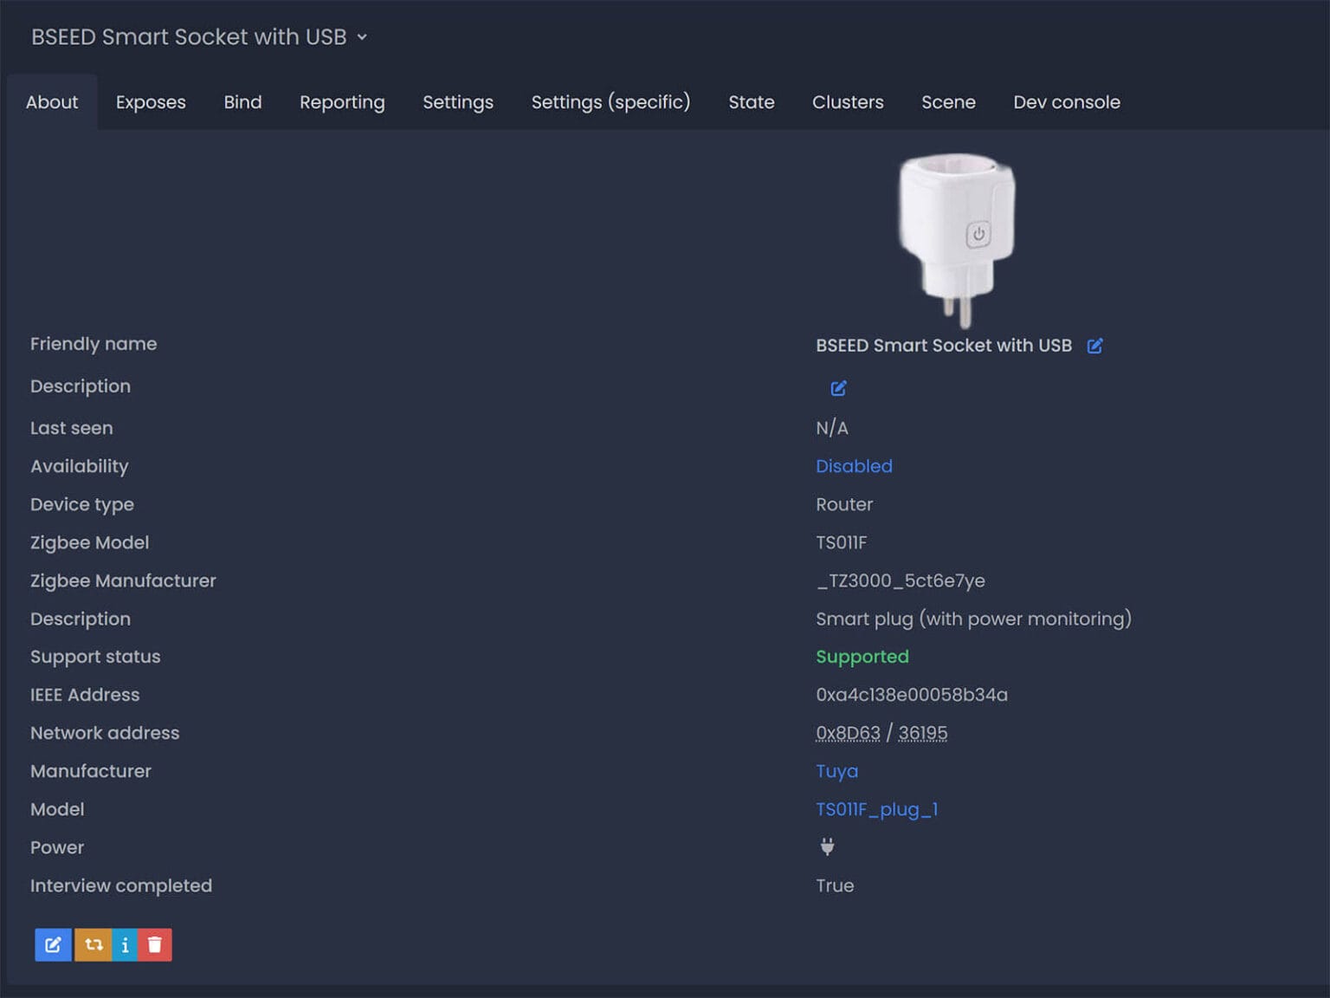Click the TS011F_plug_1 model link

[877, 809]
